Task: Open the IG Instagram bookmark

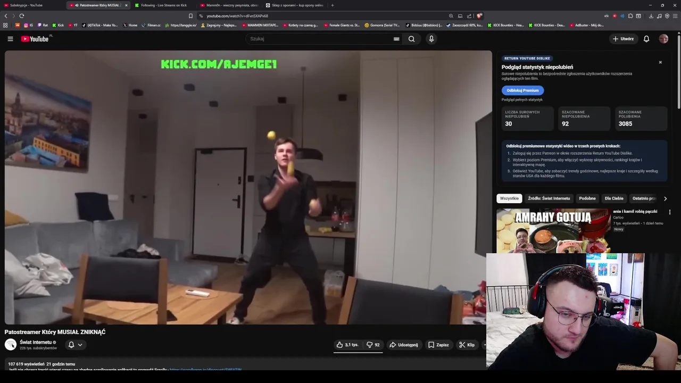Action: tap(28, 25)
